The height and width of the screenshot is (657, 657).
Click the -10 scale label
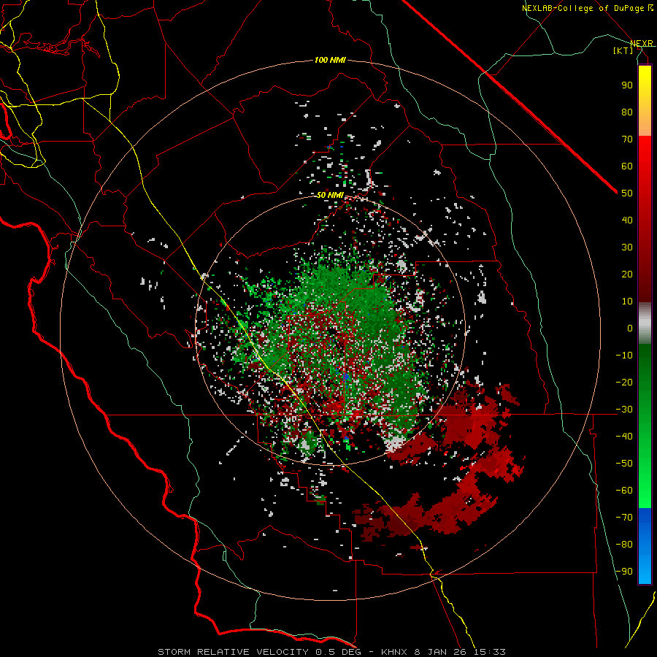[x=624, y=356]
